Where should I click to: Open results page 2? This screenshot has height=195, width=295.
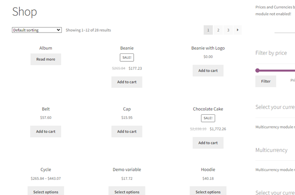click(x=218, y=30)
